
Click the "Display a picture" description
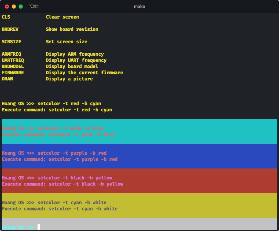click(69, 79)
